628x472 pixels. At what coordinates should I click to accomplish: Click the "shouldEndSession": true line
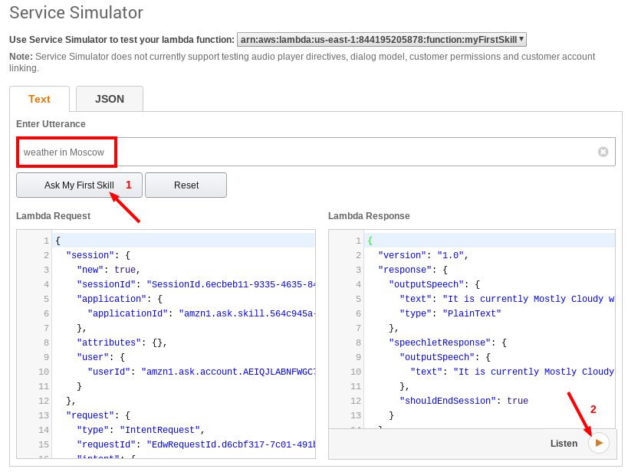pyautogui.click(x=464, y=401)
